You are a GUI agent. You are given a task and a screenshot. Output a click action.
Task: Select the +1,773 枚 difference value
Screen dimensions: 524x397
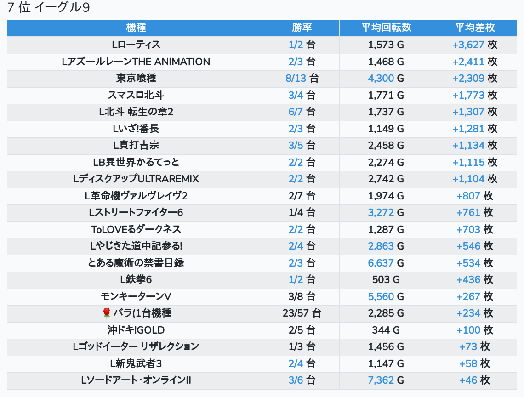474,95
